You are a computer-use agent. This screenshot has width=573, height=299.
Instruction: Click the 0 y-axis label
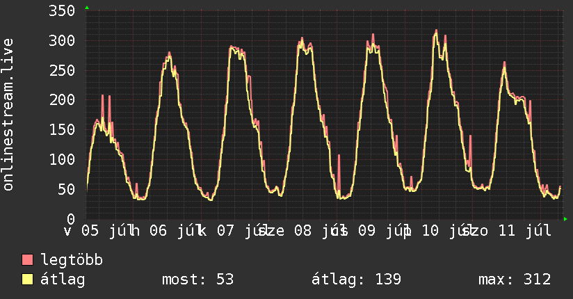(x=70, y=219)
